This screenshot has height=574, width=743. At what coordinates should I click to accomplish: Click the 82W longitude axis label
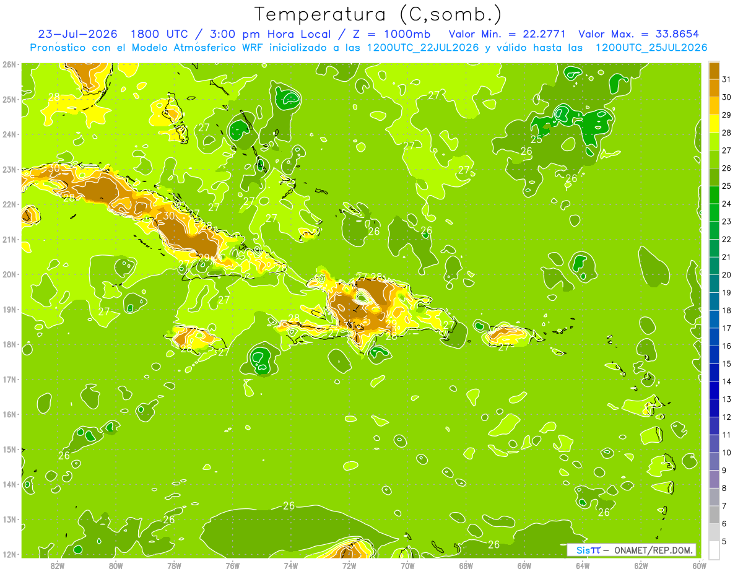coord(57,565)
